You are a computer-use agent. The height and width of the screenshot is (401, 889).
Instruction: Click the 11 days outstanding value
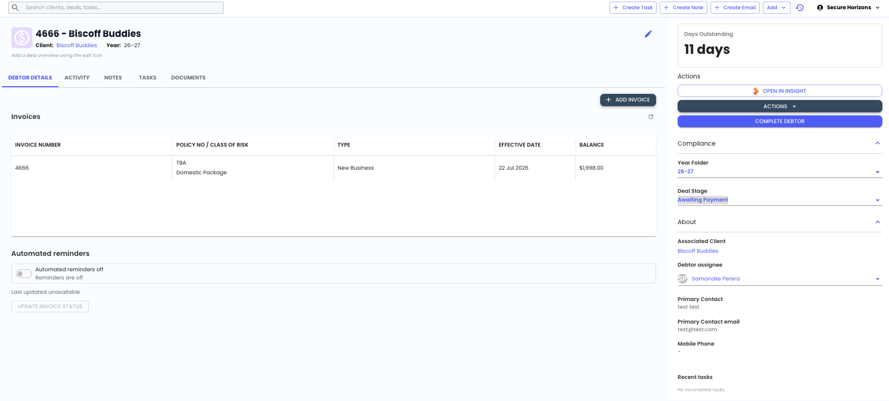point(707,50)
